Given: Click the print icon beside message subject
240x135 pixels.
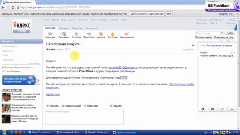Looking at the screenshot, I should [x=193, y=45].
